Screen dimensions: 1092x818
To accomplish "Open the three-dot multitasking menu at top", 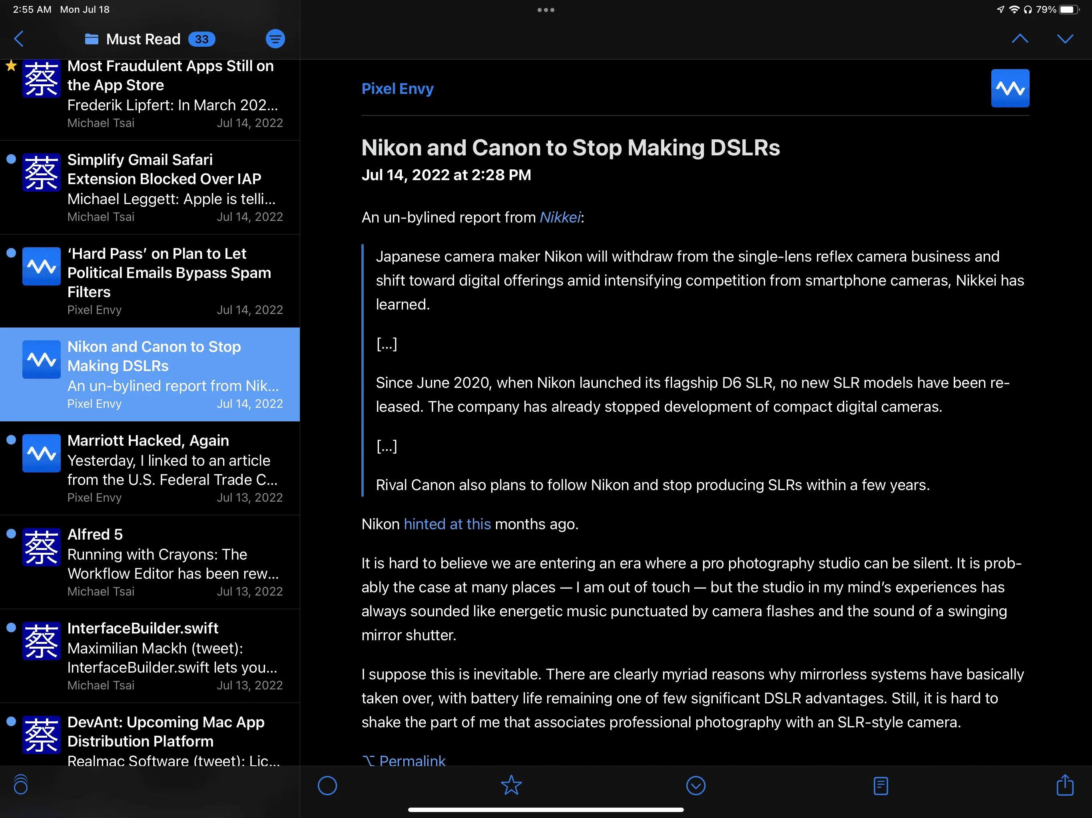I will point(546,10).
